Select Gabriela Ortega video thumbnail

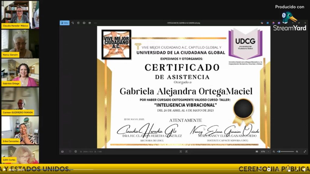click(20, 72)
